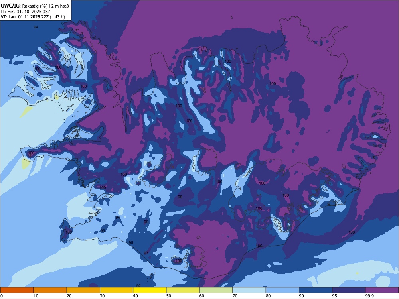
Task: Click the '92' humidity value on the map
Action: 138,285
